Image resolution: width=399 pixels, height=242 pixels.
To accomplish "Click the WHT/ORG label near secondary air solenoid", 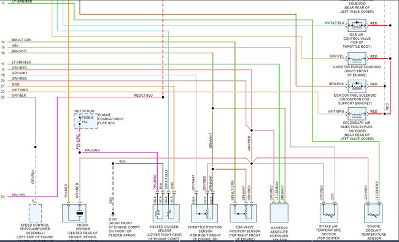I will pos(336,112).
